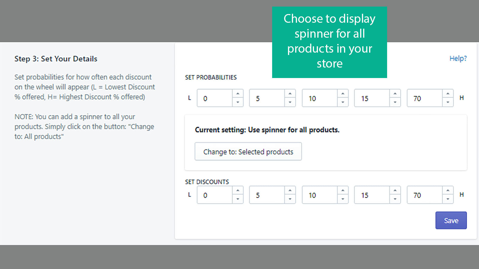
Task: Open the Help page
Action: point(458,58)
